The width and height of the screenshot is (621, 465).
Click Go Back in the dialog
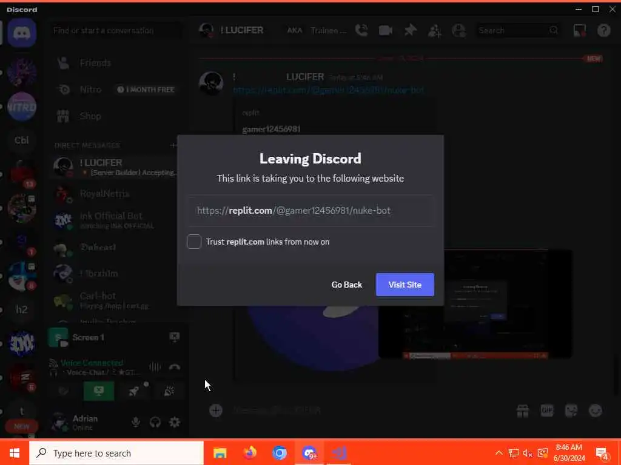[x=346, y=285]
